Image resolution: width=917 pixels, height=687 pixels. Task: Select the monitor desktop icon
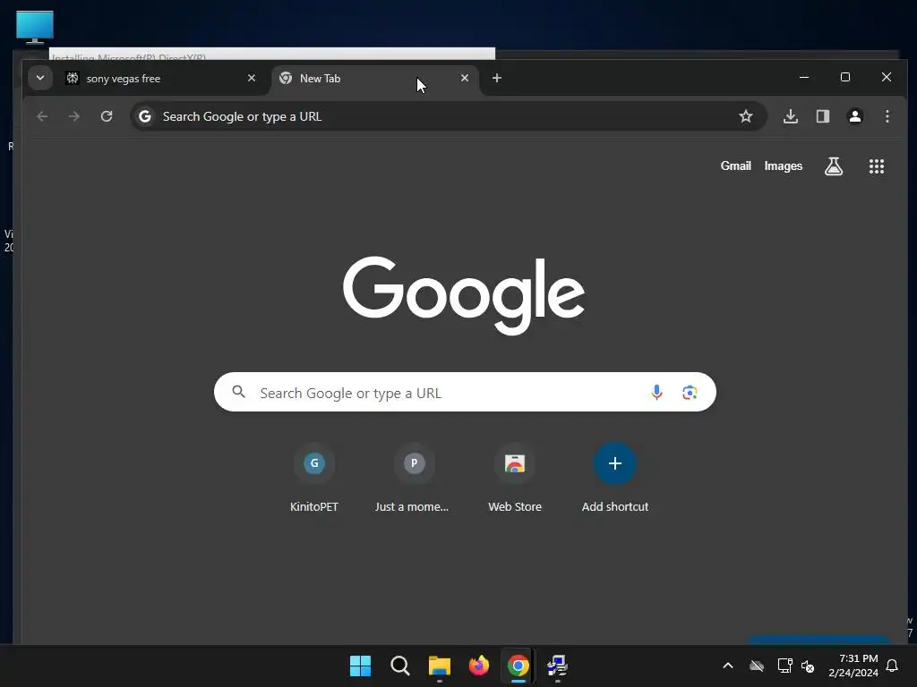pyautogui.click(x=35, y=27)
